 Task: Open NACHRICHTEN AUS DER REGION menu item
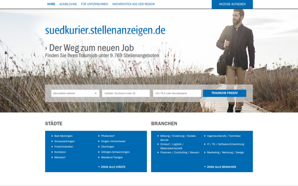(134, 4)
